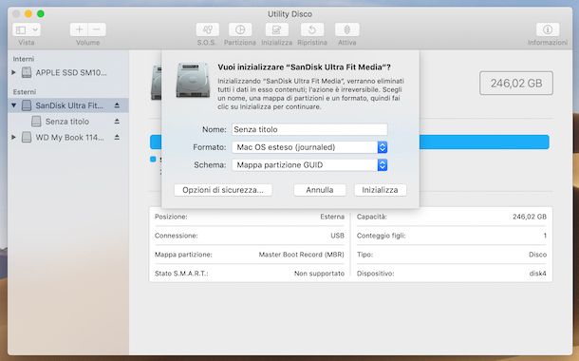Click the Interni sidebar header
Screen dimensions: 579x361
pos(24,59)
